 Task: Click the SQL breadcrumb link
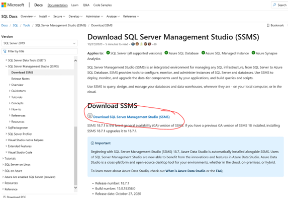point(15,25)
